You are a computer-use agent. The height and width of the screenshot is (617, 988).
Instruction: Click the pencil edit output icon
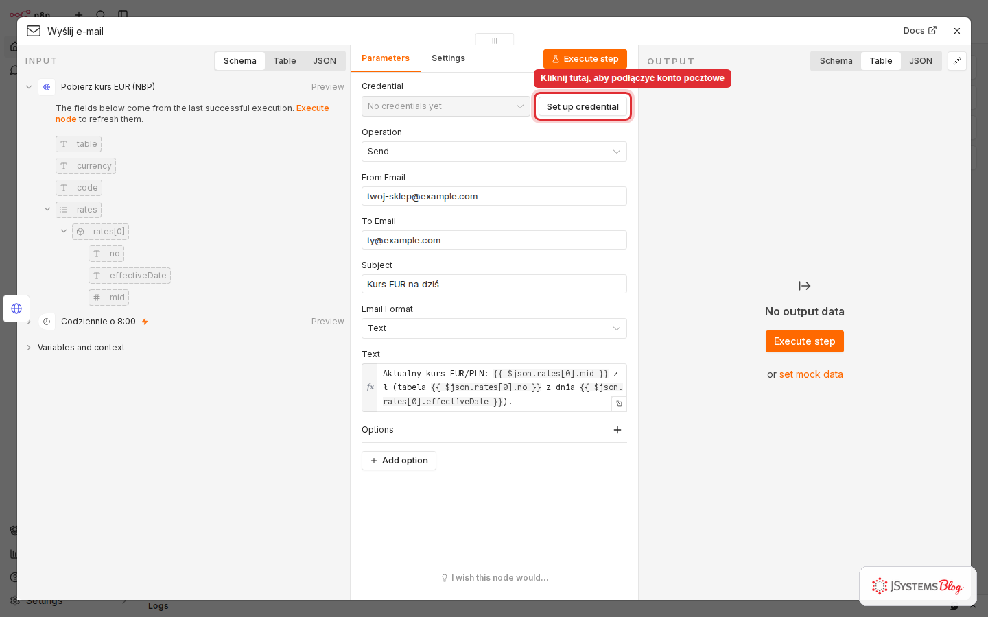957,61
